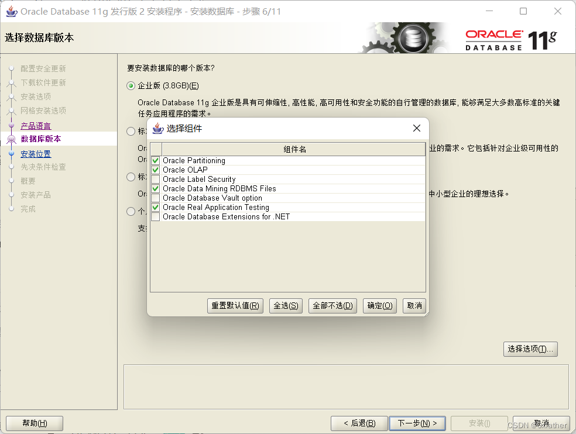Open the 安装位置 step in the sidebar
Viewport: 576px width, 434px height.
pyautogui.click(x=34, y=154)
